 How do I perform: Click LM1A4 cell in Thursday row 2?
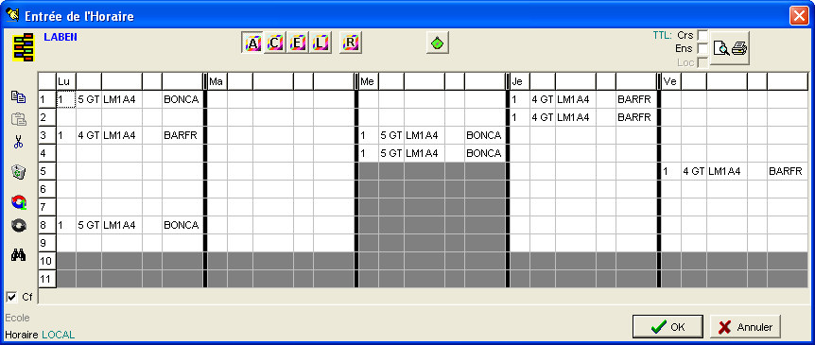[x=576, y=117]
